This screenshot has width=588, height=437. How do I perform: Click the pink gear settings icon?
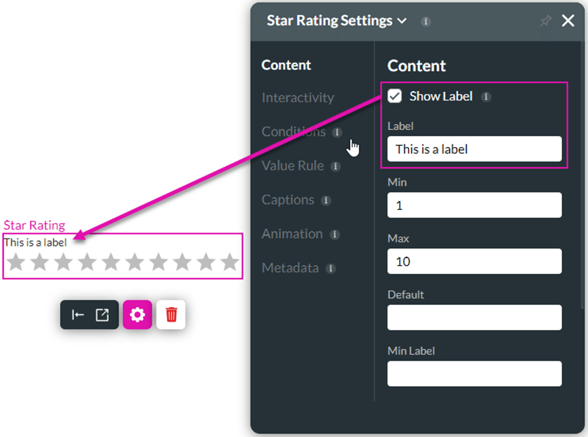pos(137,314)
